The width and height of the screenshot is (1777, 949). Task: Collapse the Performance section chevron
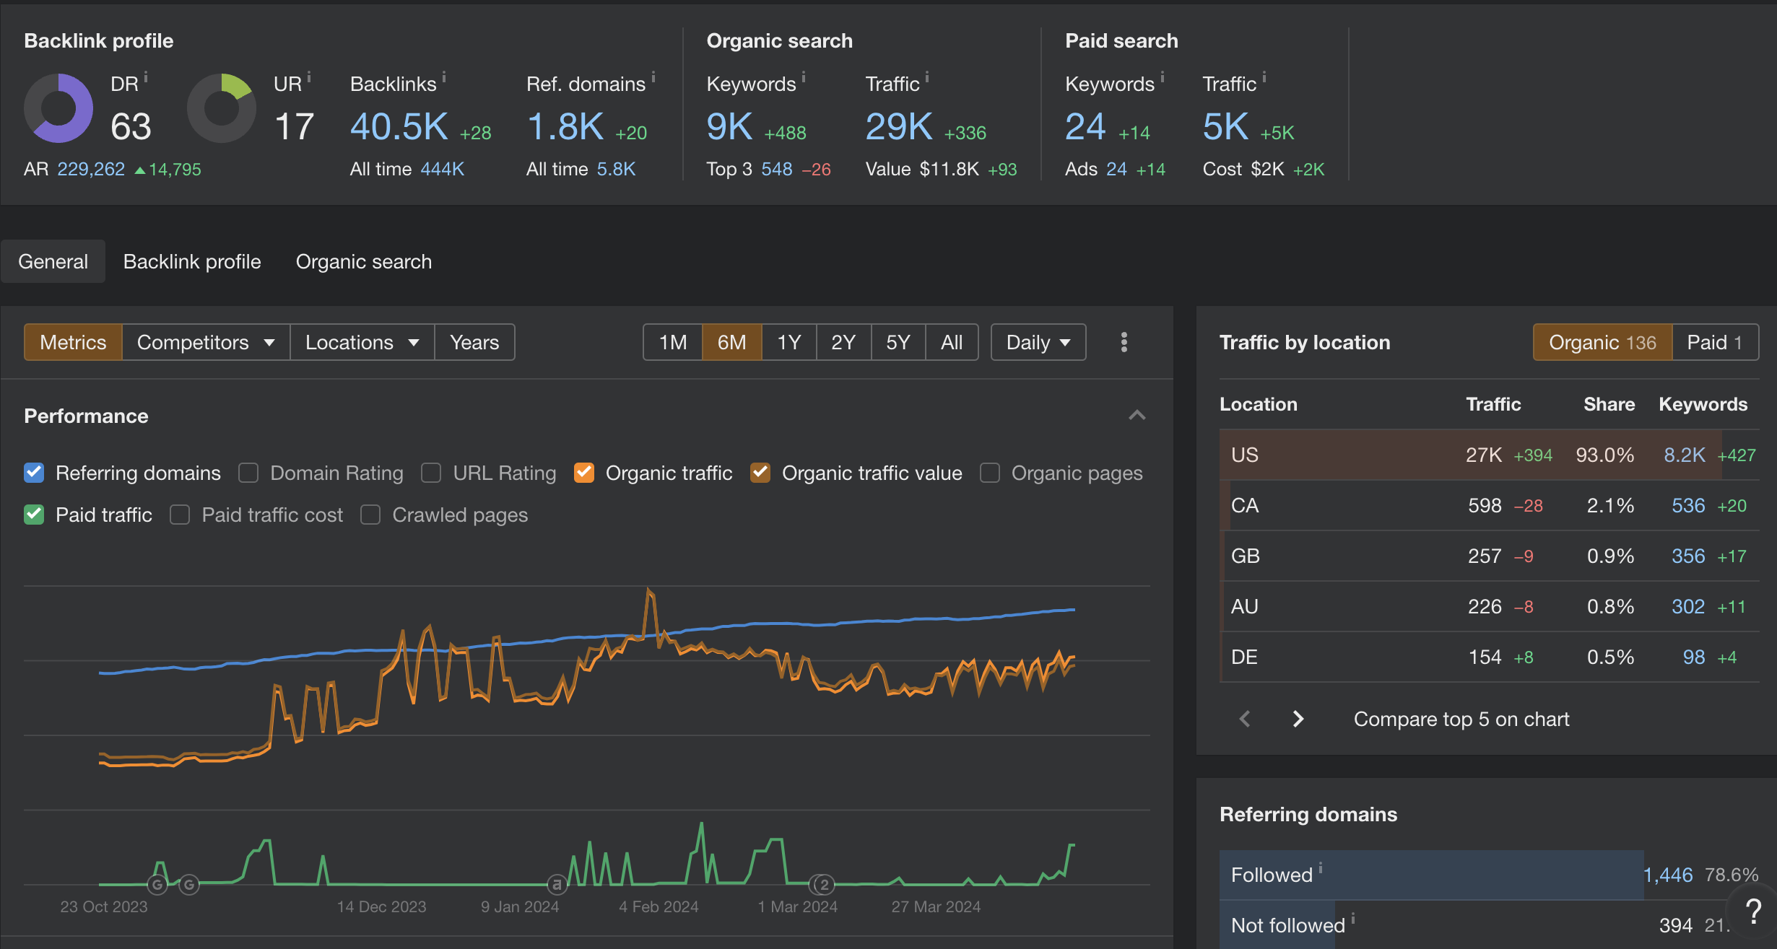(1137, 415)
